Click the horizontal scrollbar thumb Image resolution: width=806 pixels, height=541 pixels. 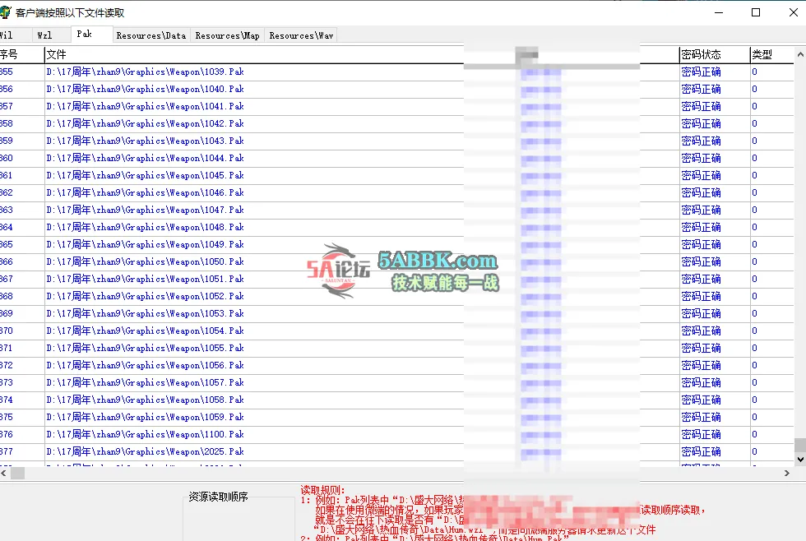tap(17, 474)
